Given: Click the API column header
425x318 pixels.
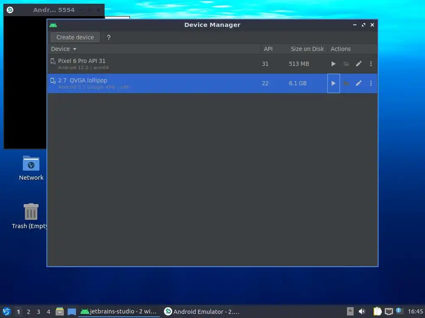Looking at the screenshot, I should (274, 49).
